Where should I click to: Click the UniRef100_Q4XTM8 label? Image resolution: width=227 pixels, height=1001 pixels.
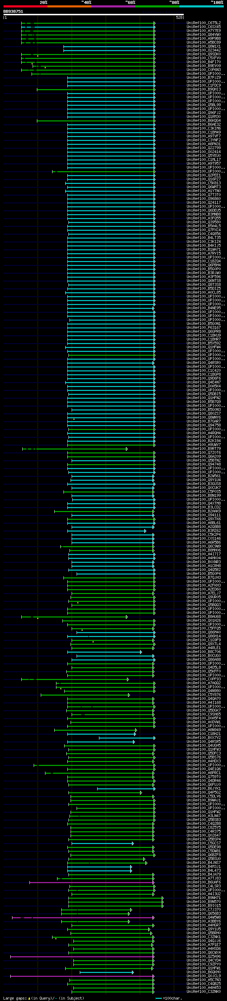pos(204,503)
